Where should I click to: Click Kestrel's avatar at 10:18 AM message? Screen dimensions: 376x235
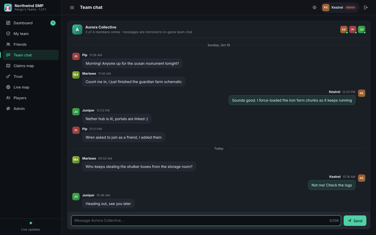pyautogui.click(x=362, y=178)
